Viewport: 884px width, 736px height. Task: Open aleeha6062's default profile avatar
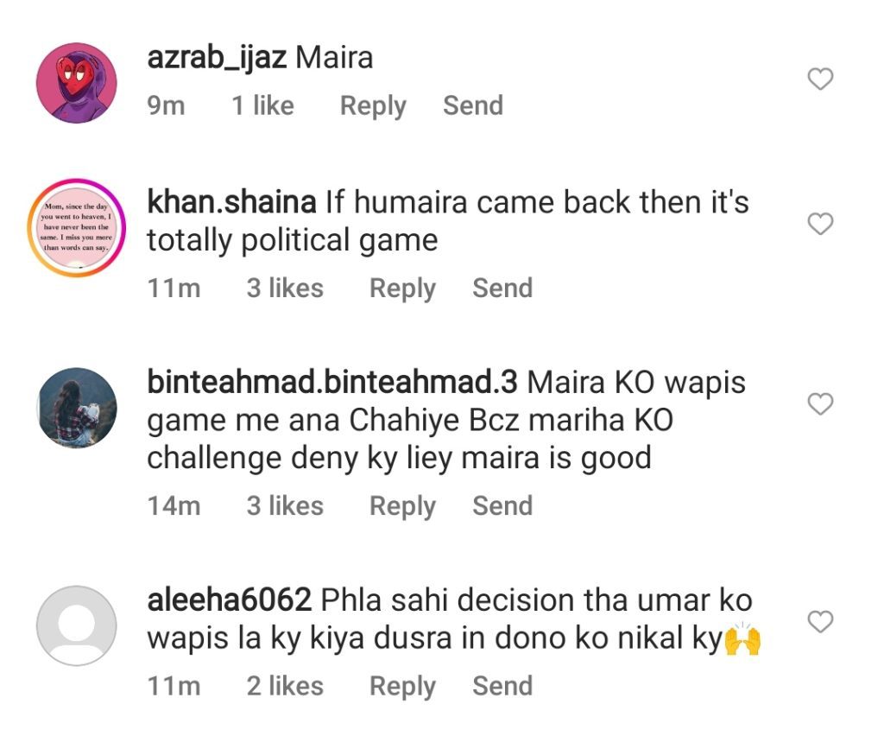77,625
